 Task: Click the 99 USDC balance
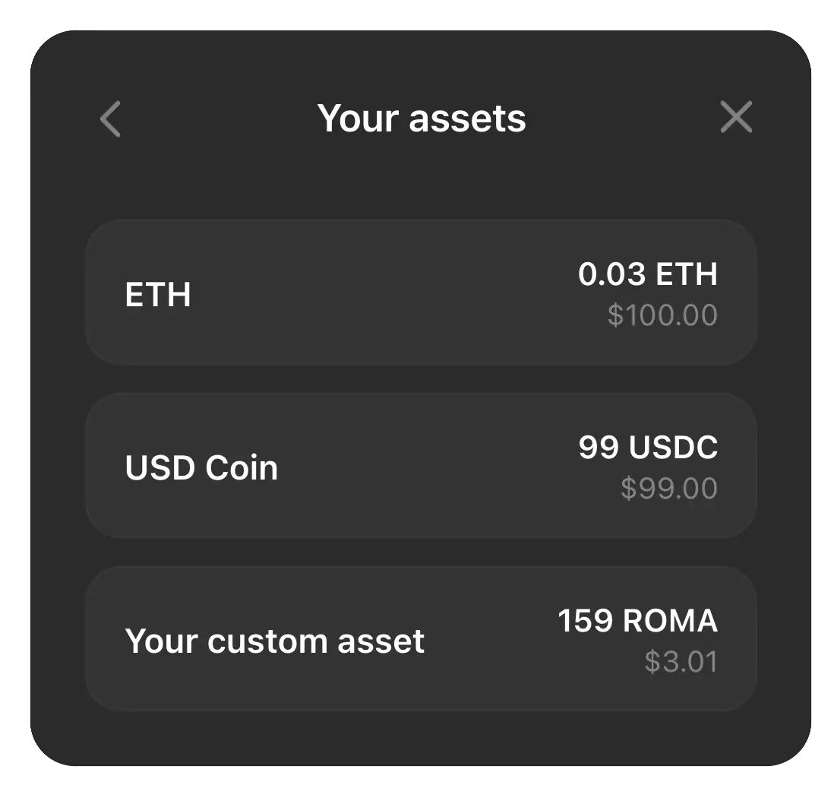(648, 448)
